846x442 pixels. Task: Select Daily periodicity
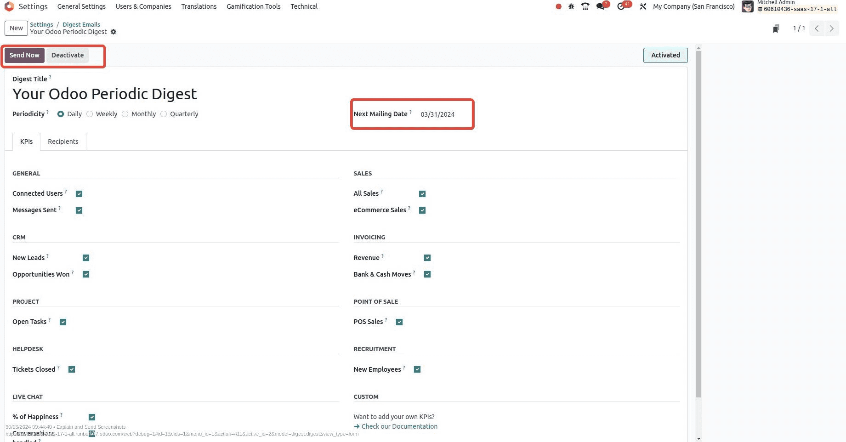(x=60, y=114)
